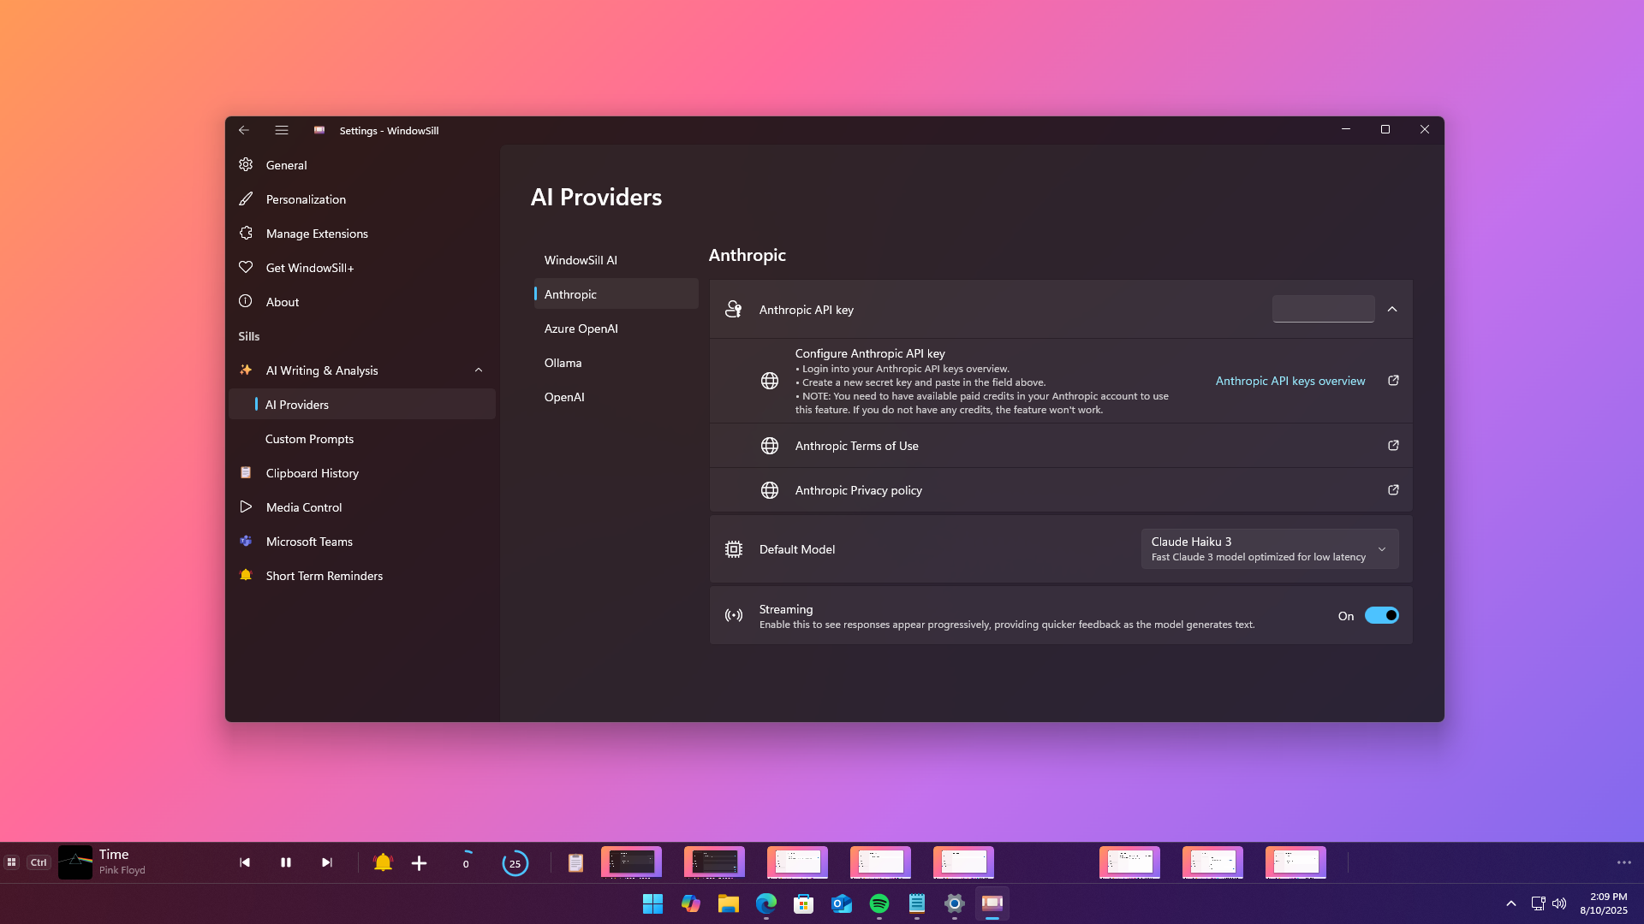The image size is (1644, 924).
Task: Click the back arrow in title bar
Action: [x=244, y=130]
